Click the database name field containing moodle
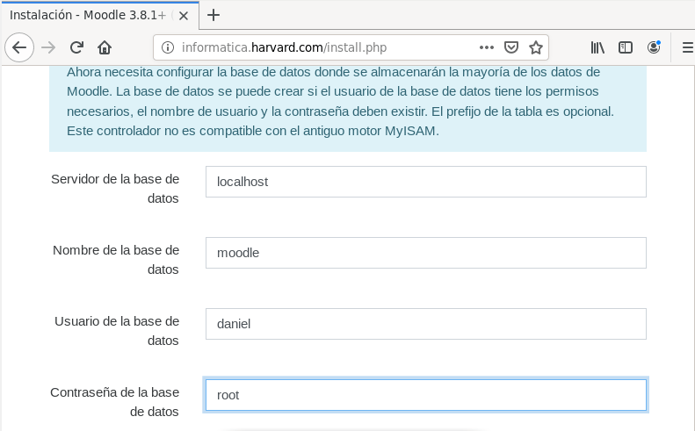 tap(425, 253)
